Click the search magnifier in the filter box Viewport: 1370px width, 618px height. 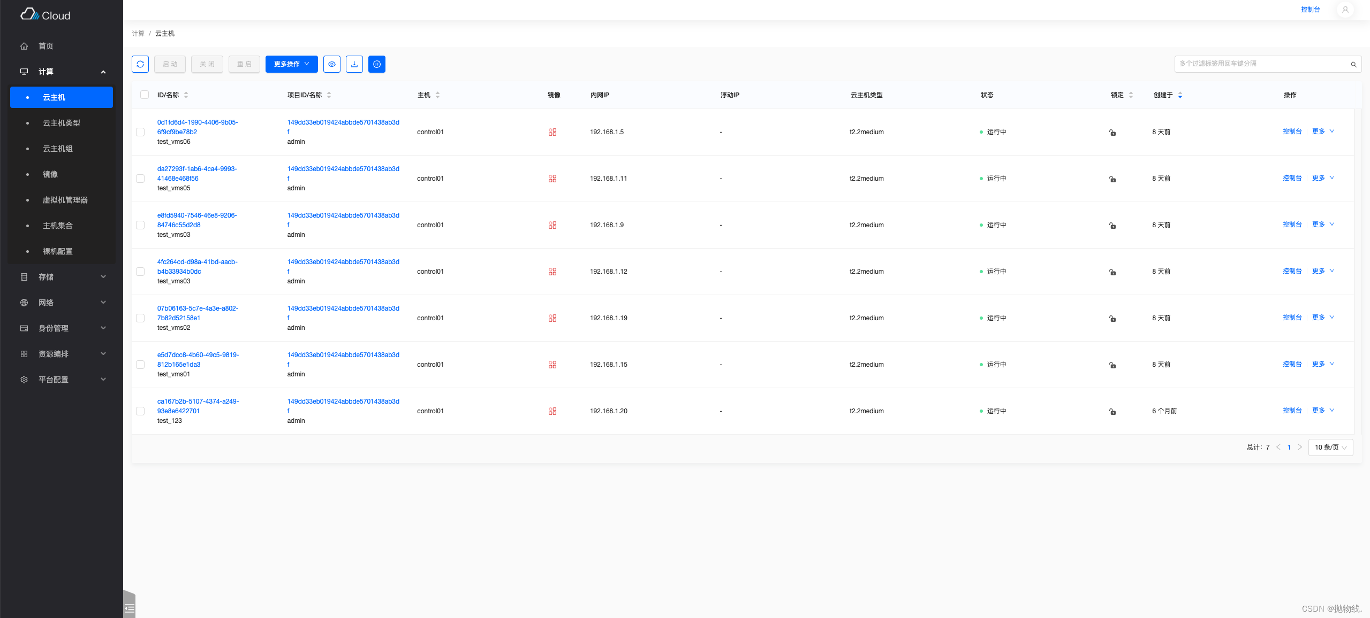coord(1353,64)
